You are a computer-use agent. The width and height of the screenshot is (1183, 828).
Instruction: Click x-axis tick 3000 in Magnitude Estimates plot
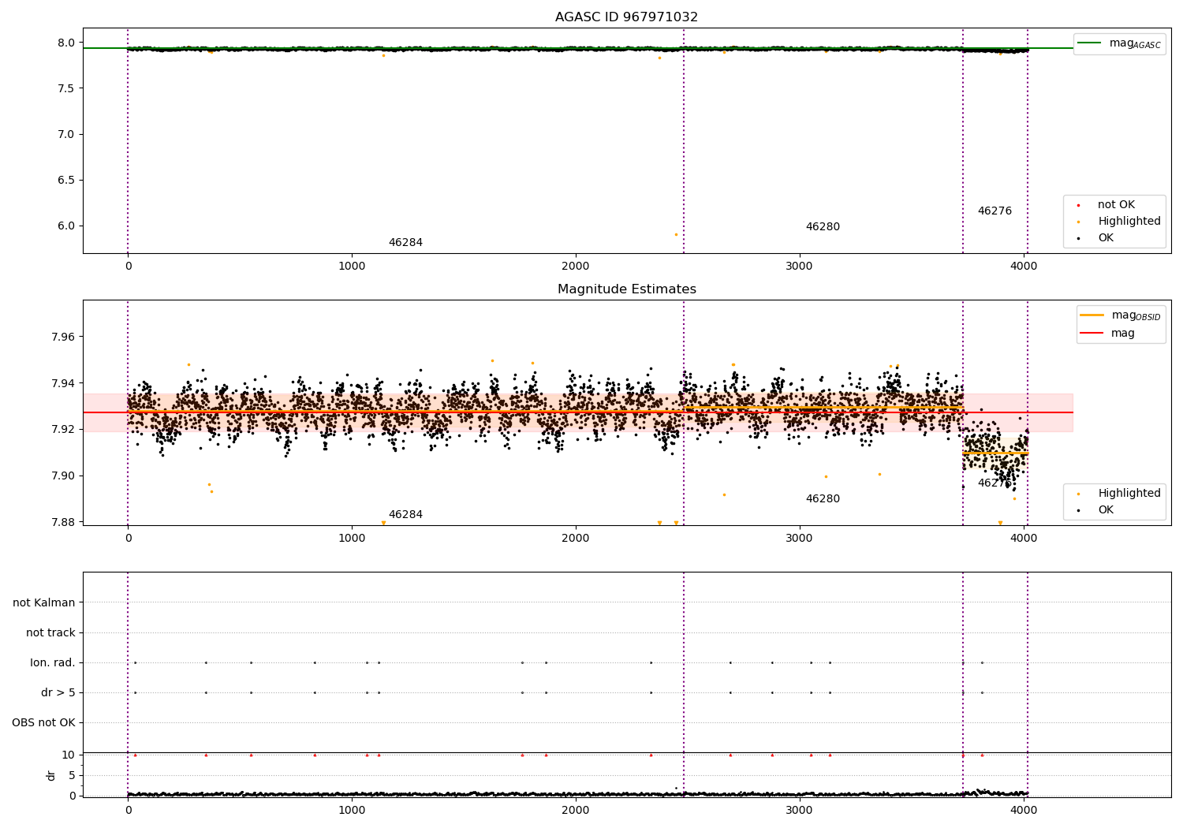click(800, 538)
